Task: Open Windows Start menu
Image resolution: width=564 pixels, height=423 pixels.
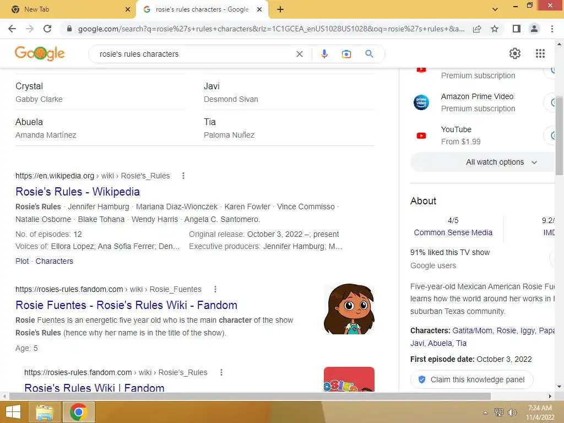Action: click(13, 412)
